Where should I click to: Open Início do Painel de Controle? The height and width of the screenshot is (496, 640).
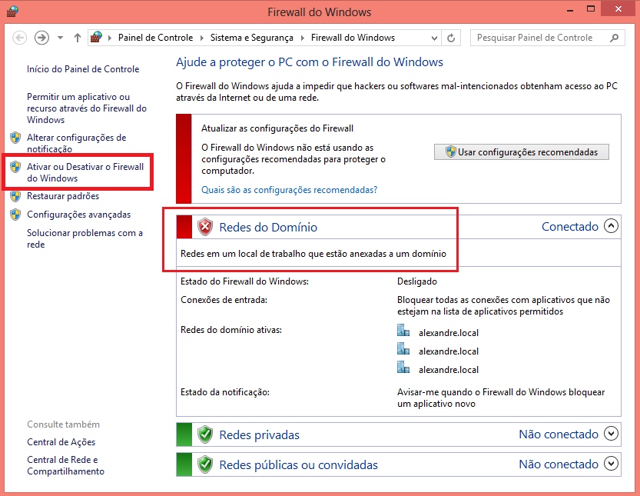(x=83, y=69)
